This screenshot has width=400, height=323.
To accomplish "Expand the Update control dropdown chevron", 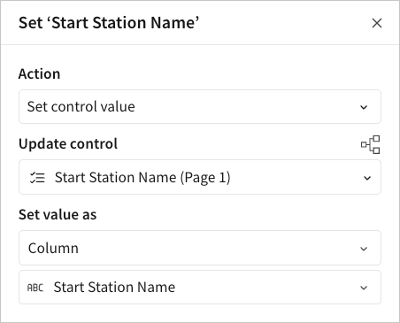I will 367,178.
